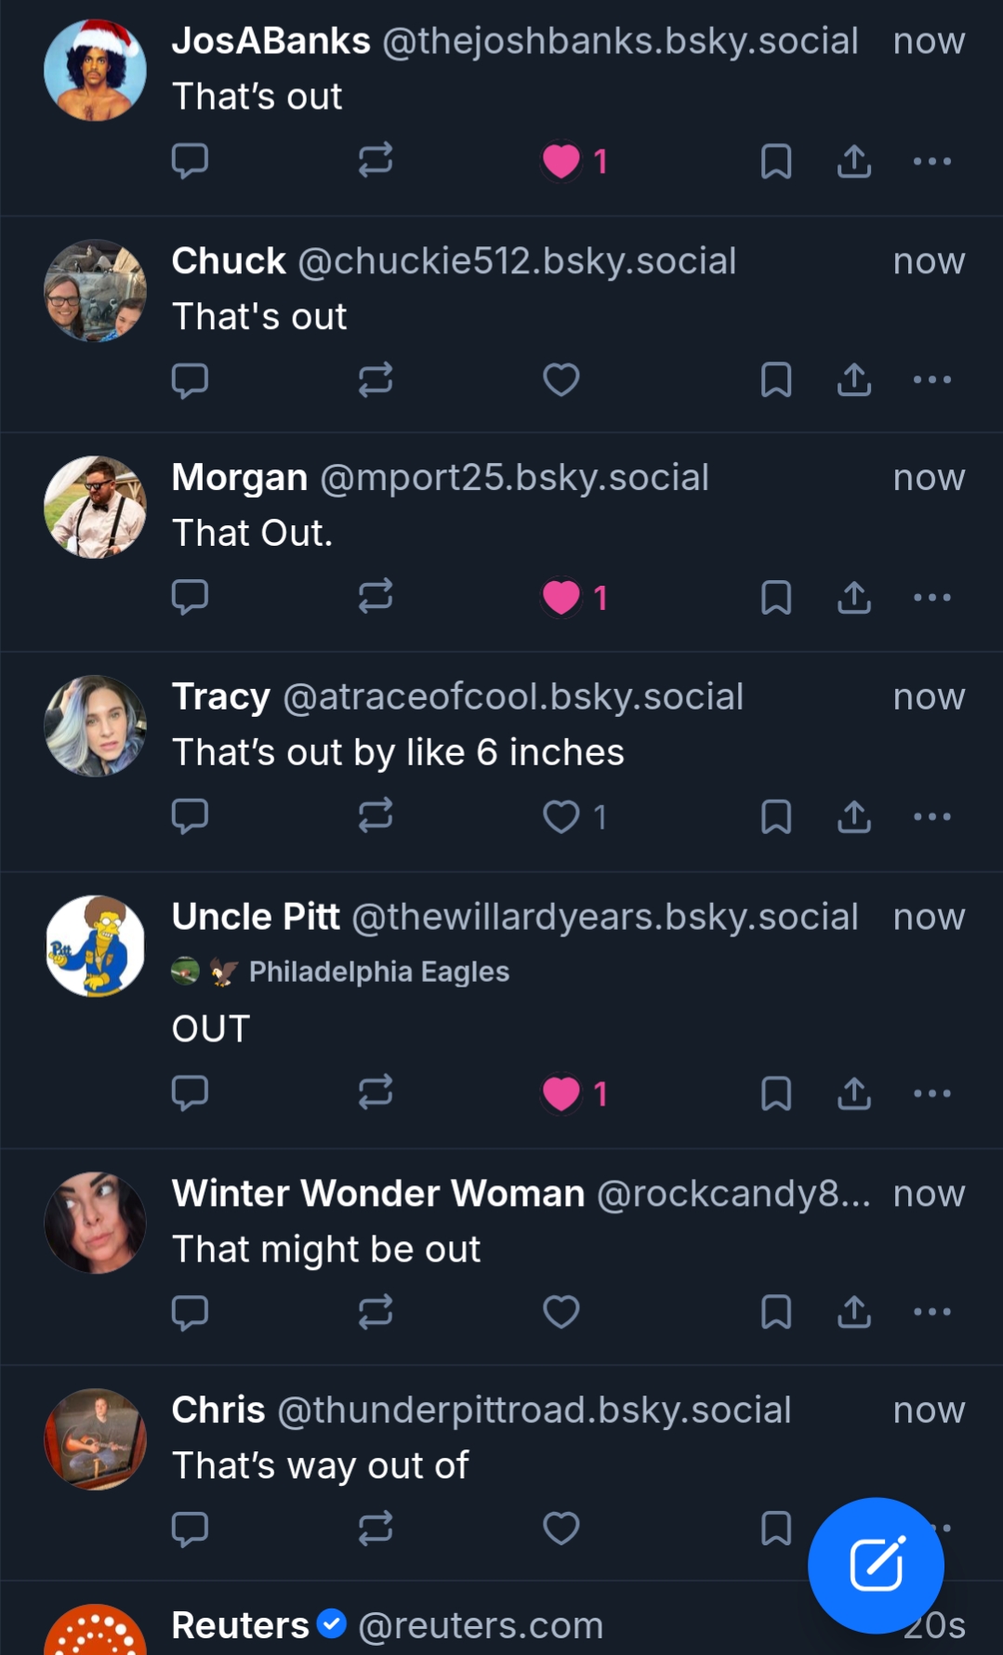Remove like from Uncle Pitt's post
1003x1655 pixels.
point(561,1094)
